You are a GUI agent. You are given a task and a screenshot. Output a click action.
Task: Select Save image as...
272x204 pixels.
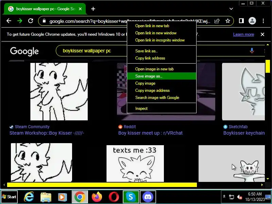[161, 76]
